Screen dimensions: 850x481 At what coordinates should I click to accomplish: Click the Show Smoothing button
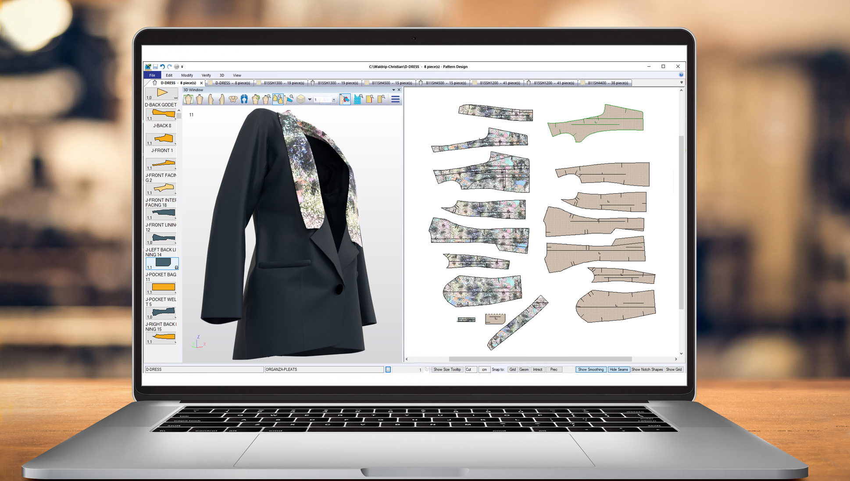click(591, 369)
